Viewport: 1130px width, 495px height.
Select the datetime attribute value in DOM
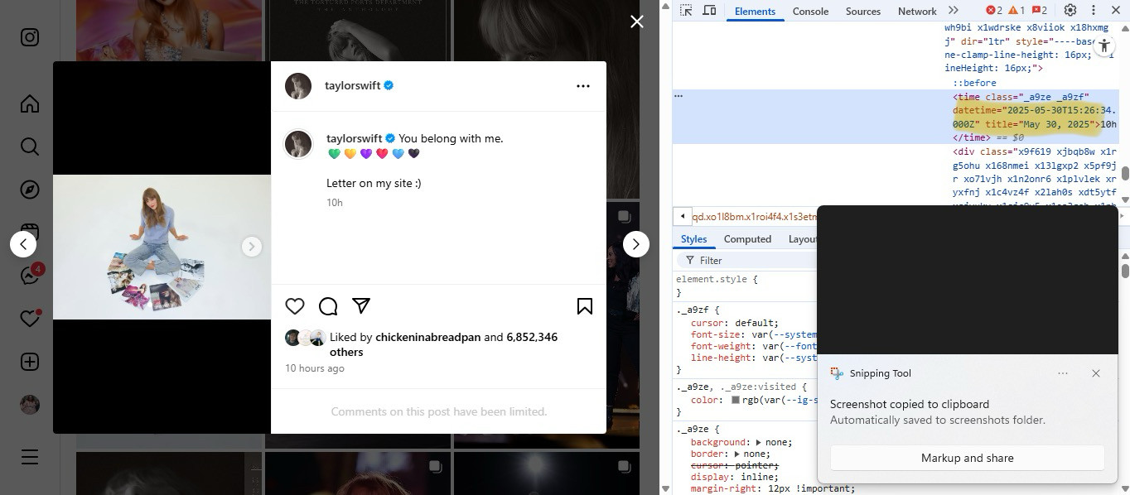point(1035,117)
